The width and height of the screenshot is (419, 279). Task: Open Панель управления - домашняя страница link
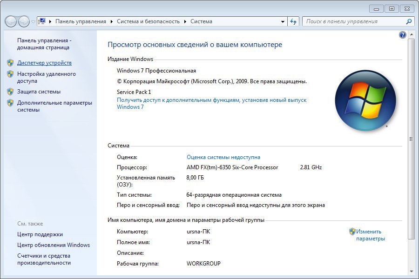click(44, 44)
